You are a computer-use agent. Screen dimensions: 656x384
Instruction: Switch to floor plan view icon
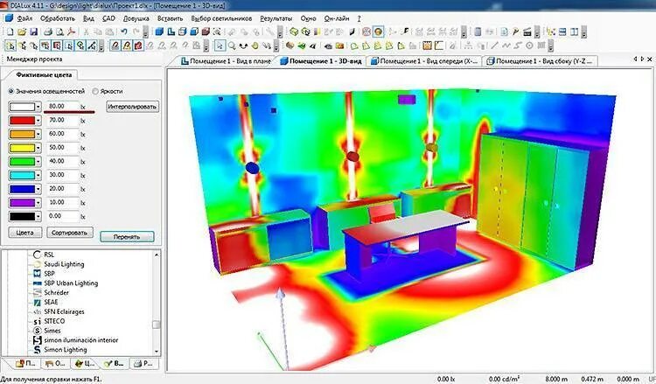click(x=171, y=31)
